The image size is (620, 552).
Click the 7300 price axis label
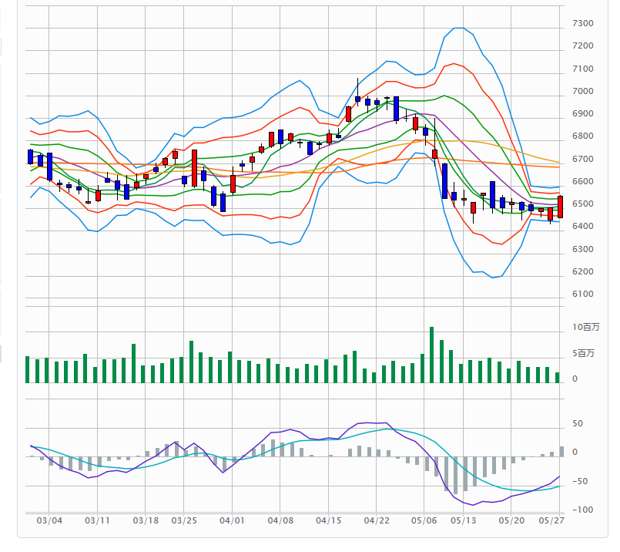click(x=582, y=24)
